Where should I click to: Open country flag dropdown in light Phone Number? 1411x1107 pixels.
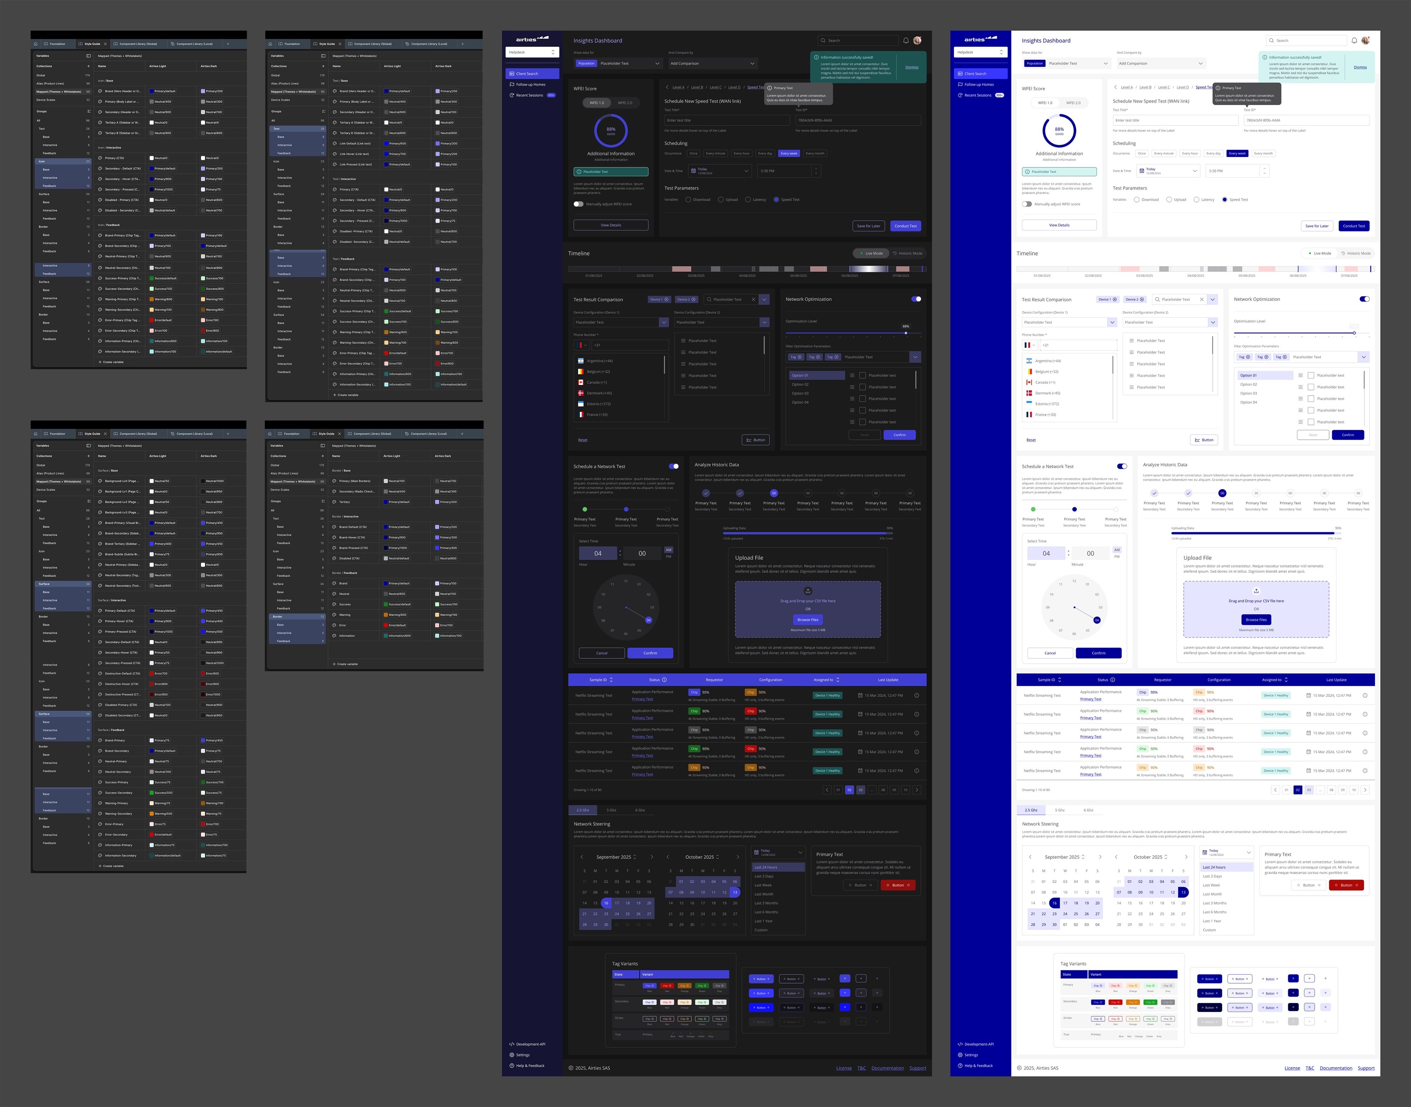point(1029,346)
